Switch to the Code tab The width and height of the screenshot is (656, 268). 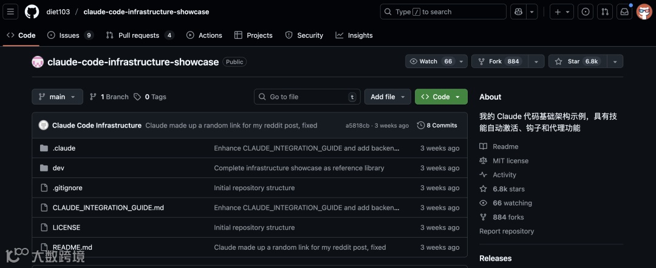coord(21,35)
